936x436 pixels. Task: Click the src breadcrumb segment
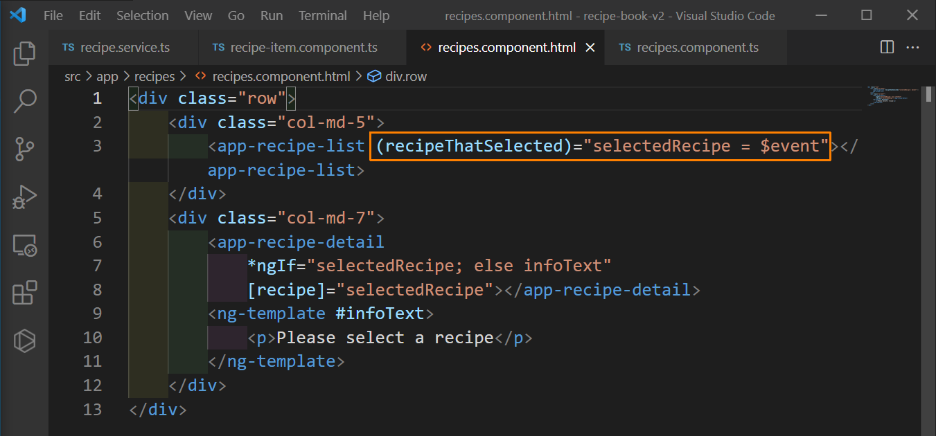[x=73, y=76]
